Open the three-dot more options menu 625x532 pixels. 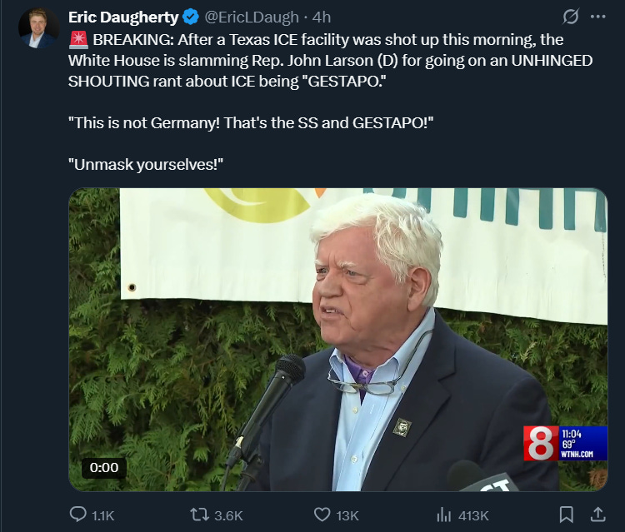597,17
